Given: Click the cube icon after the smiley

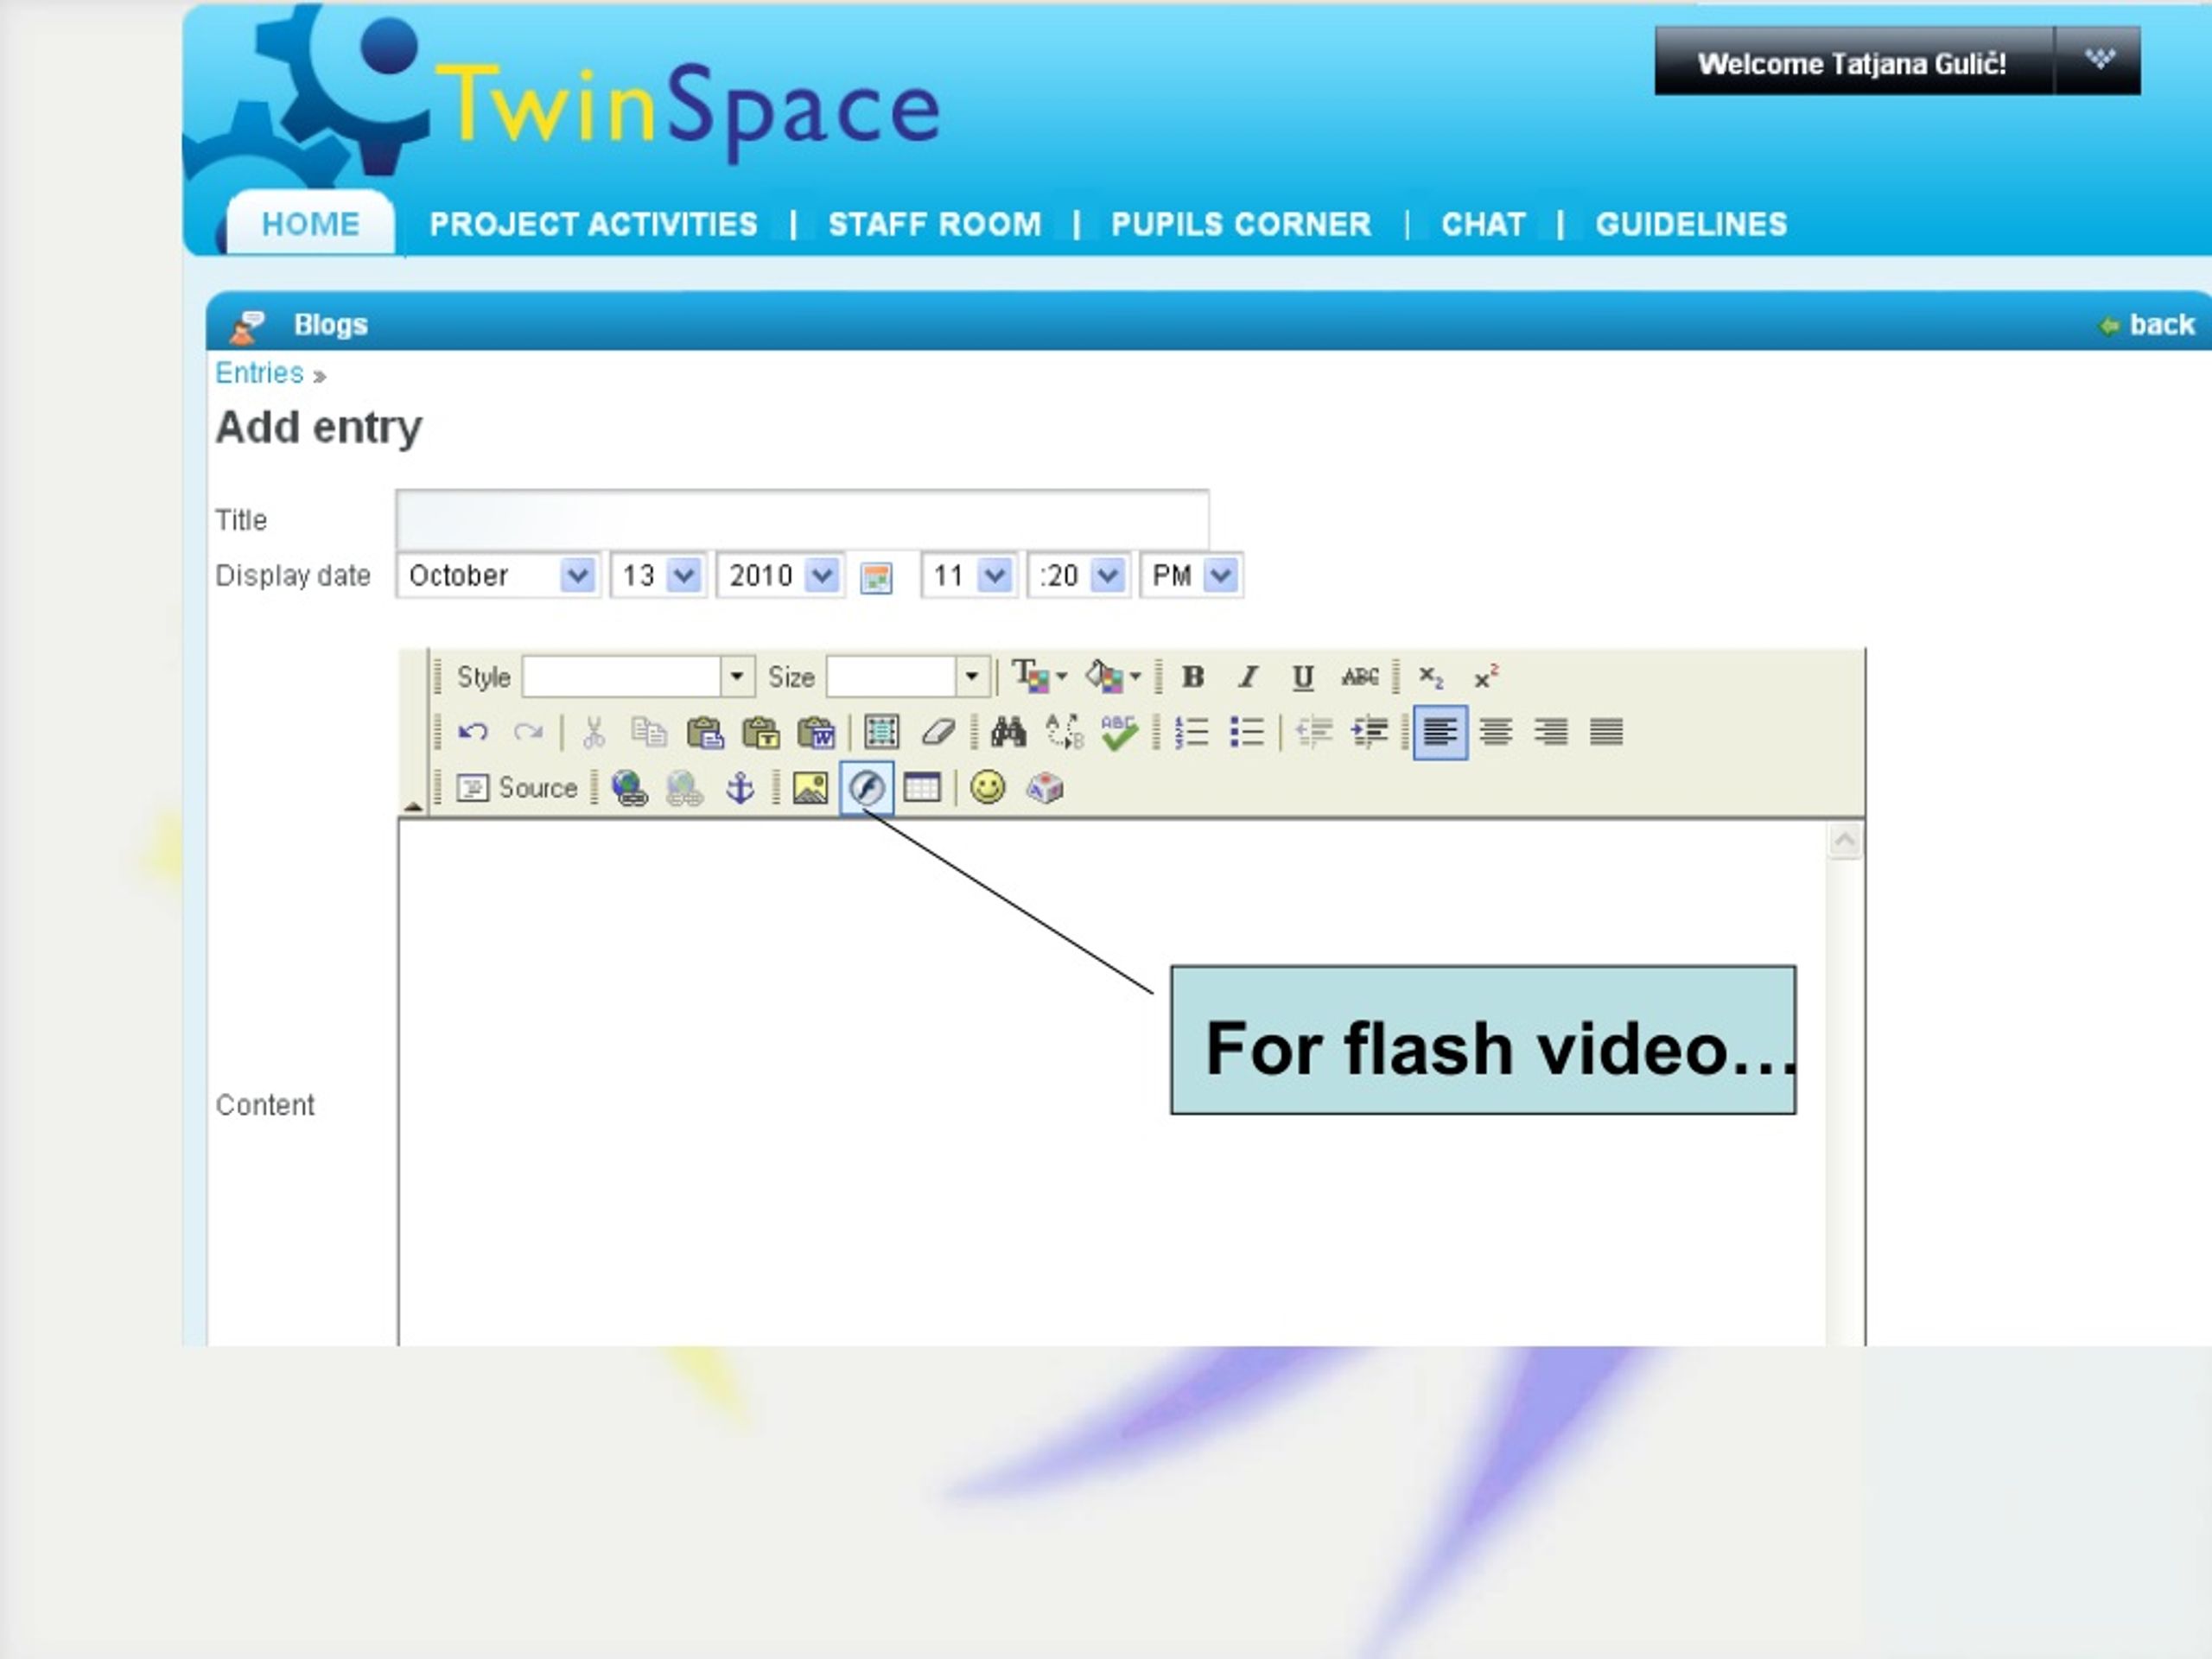Looking at the screenshot, I should pos(1044,788).
